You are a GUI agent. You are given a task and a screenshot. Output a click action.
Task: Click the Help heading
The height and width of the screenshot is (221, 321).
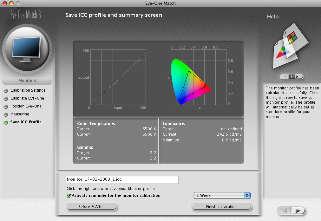point(273,16)
